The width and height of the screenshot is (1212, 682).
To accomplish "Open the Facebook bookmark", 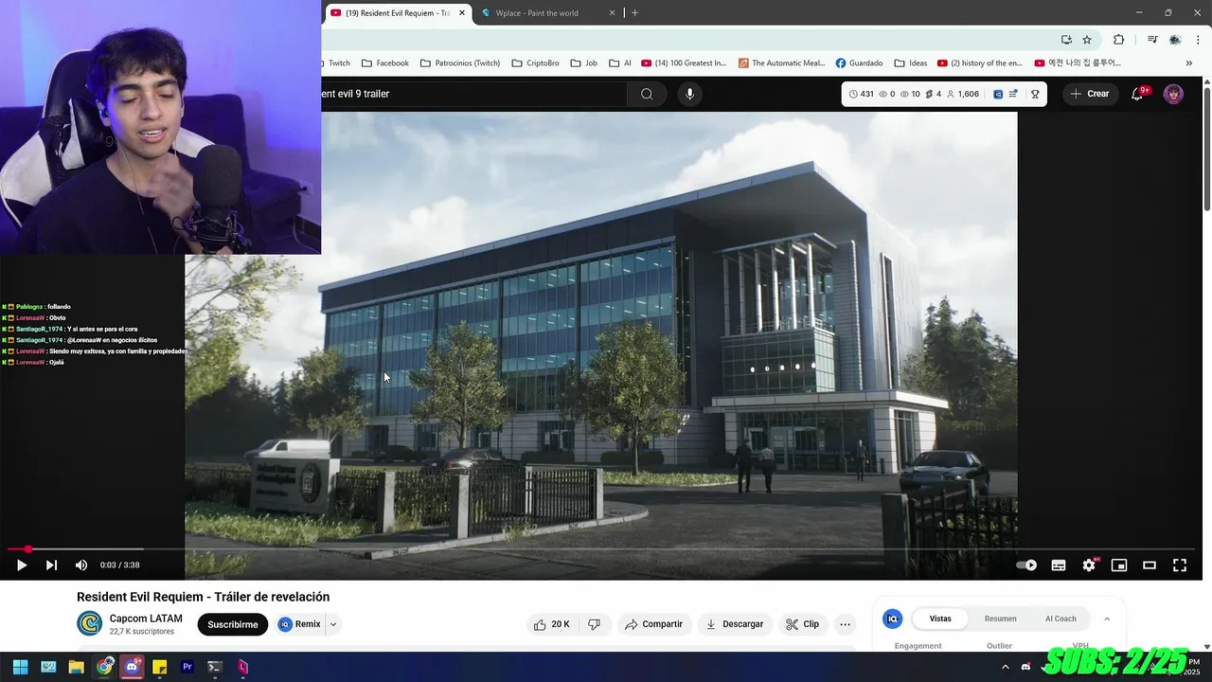I will (384, 63).
